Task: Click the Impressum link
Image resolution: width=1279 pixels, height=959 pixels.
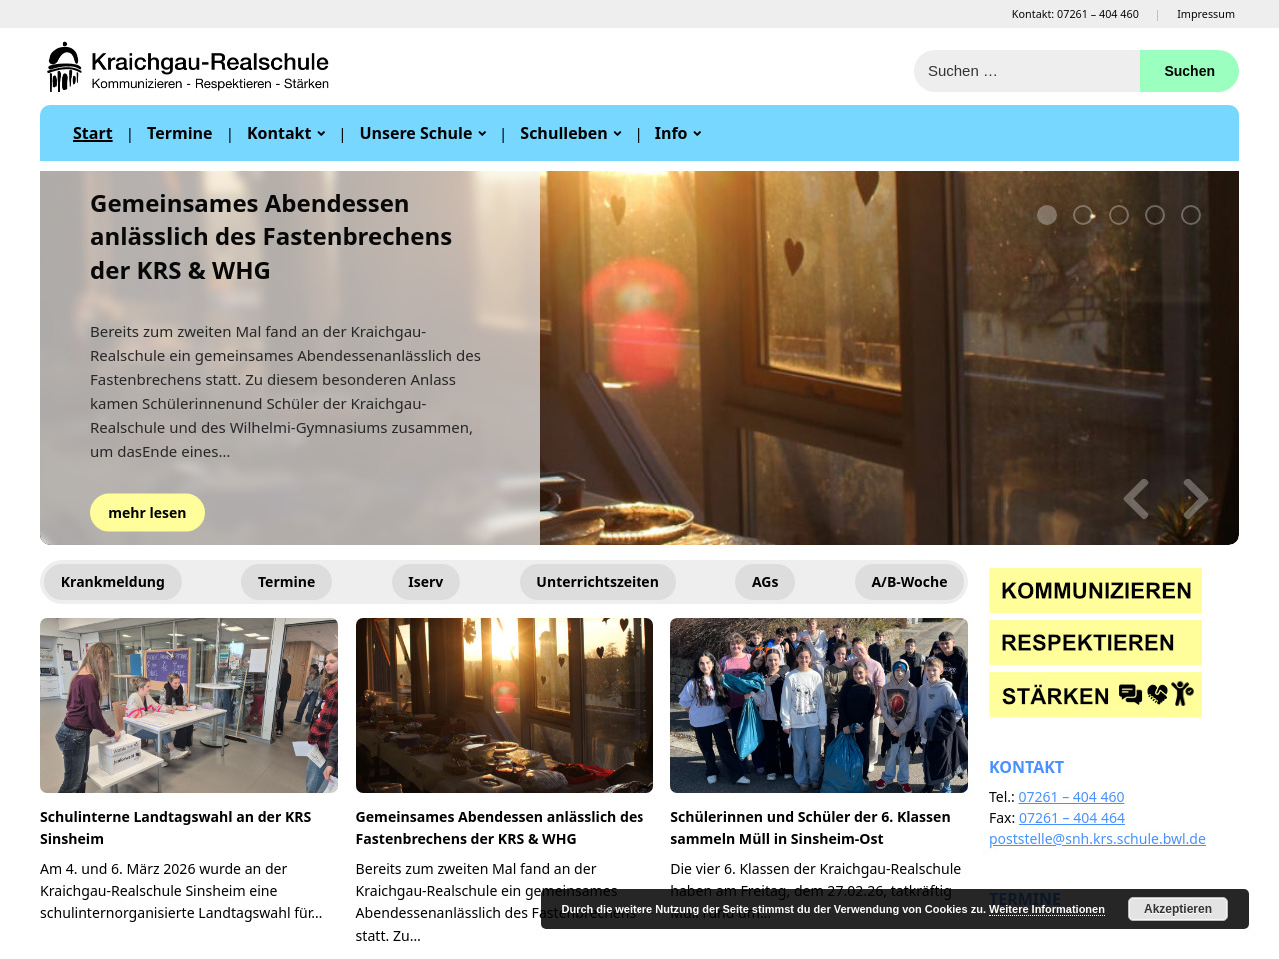Action: (1205, 14)
